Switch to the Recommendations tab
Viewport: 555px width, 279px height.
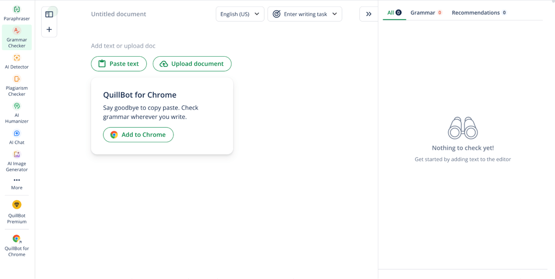(479, 13)
